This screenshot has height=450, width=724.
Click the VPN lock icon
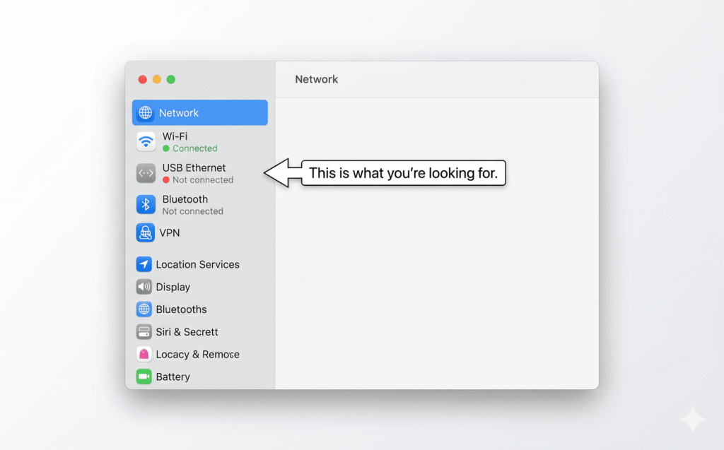point(146,232)
